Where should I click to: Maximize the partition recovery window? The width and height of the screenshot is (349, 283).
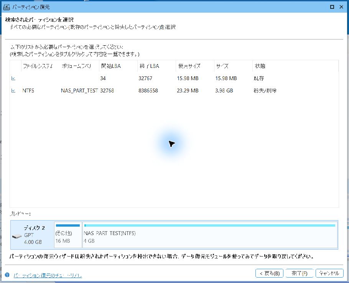click(x=332, y=7)
